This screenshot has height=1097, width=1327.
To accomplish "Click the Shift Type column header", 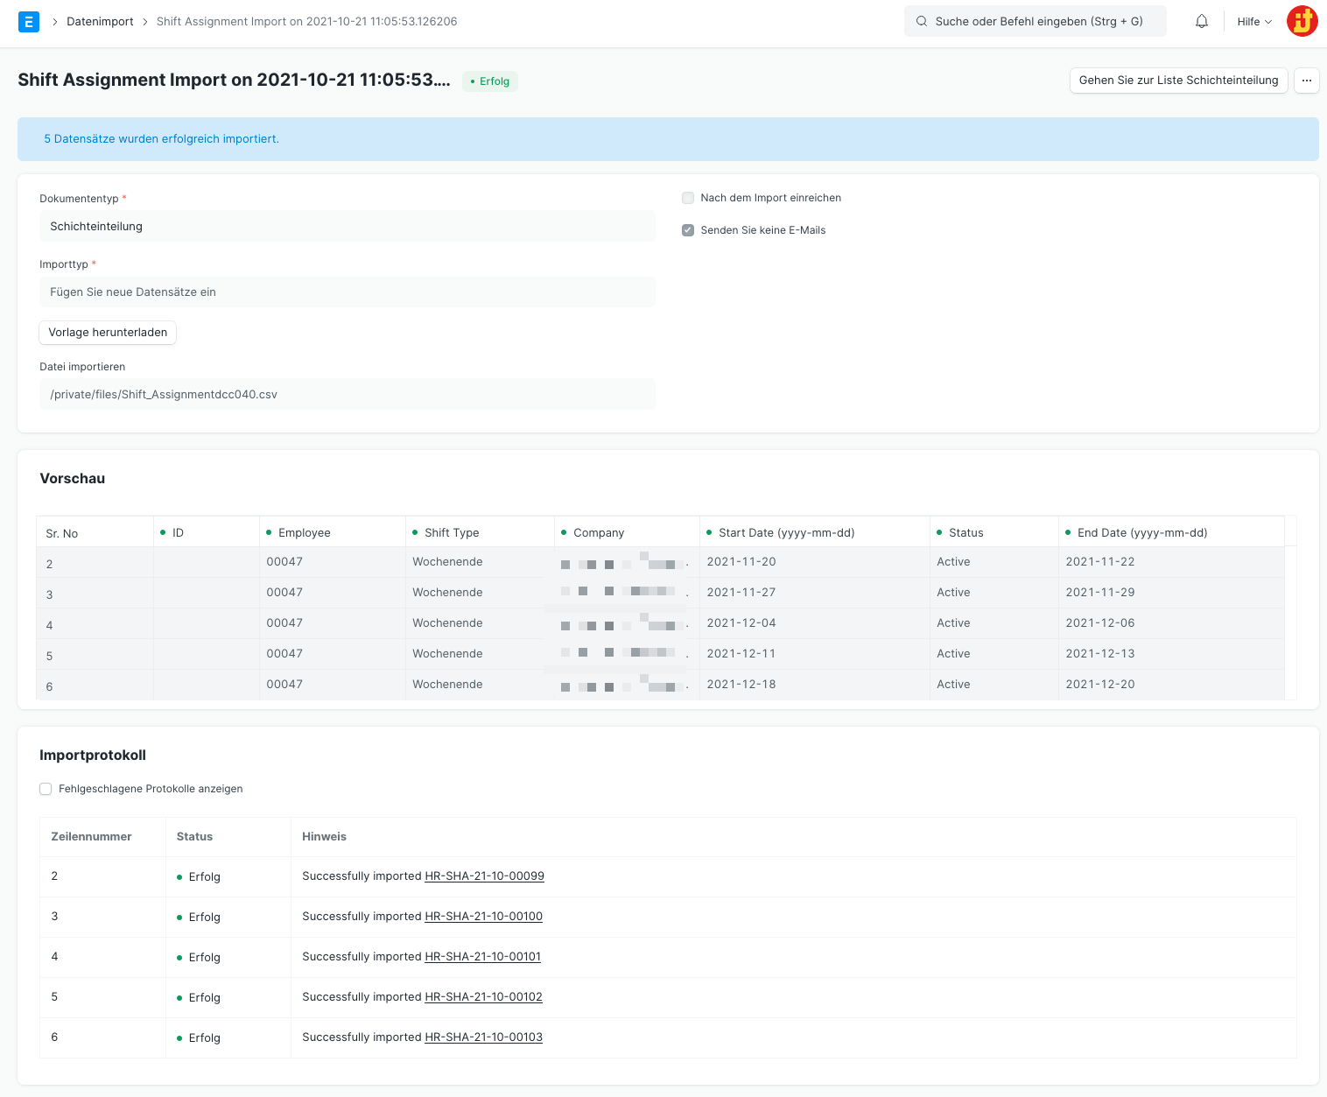I will pyautogui.click(x=480, y=532).
